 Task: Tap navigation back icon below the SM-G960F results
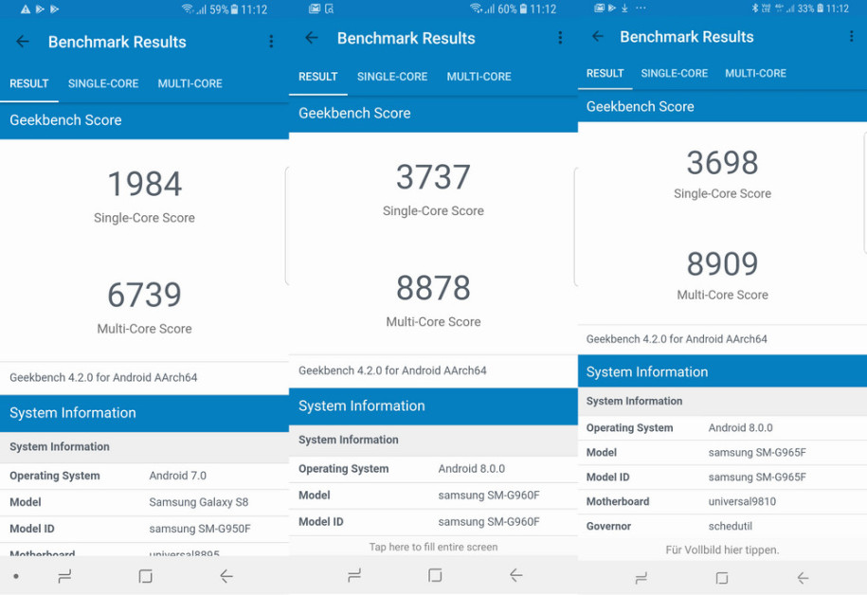[x=515, y=575]
